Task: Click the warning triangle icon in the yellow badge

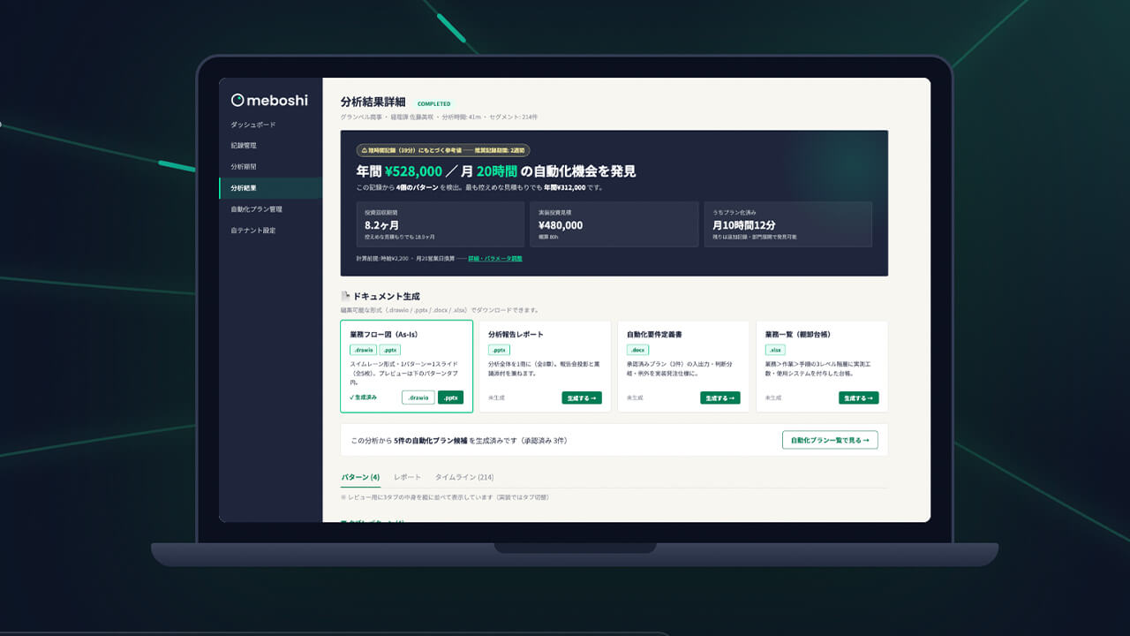Action: [363, 151]
